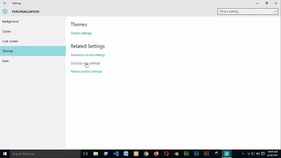Open the Windows Start menu
The image size is (281, 158).
click(x=5, y=154)
